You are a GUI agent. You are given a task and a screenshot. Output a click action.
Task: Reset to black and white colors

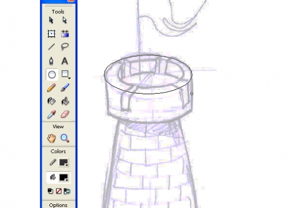50,191
